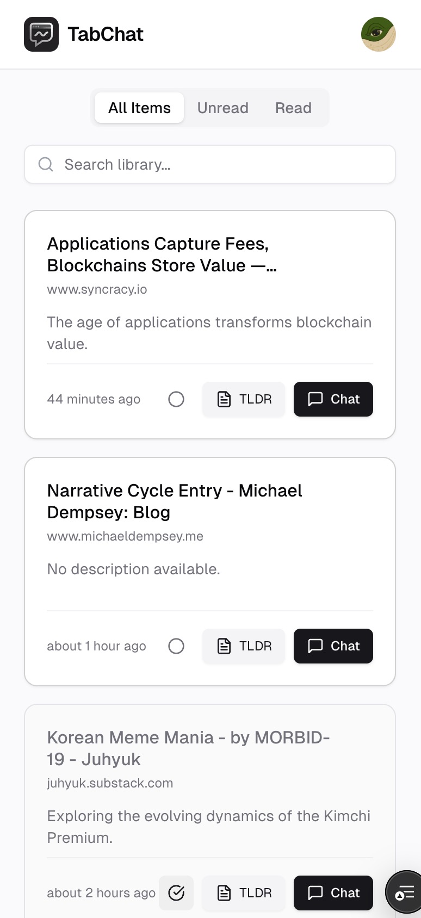
Task: Show TLDR for Korean Meme Mania
Action: point(244,893)
